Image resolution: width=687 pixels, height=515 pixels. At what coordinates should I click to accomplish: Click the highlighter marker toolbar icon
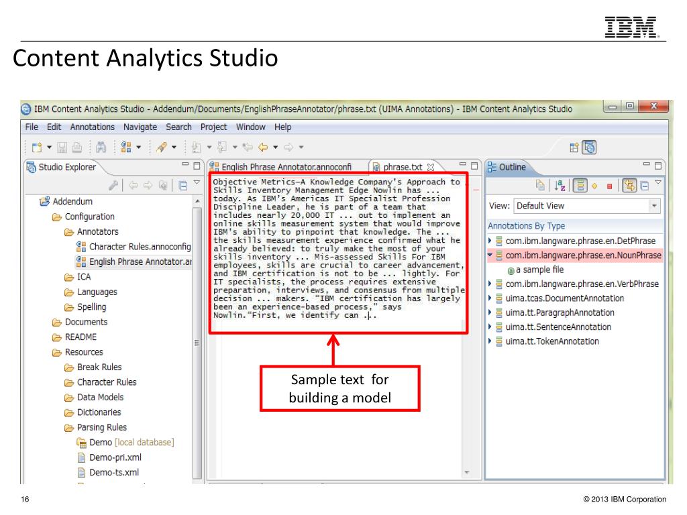[x=162, y=148]
